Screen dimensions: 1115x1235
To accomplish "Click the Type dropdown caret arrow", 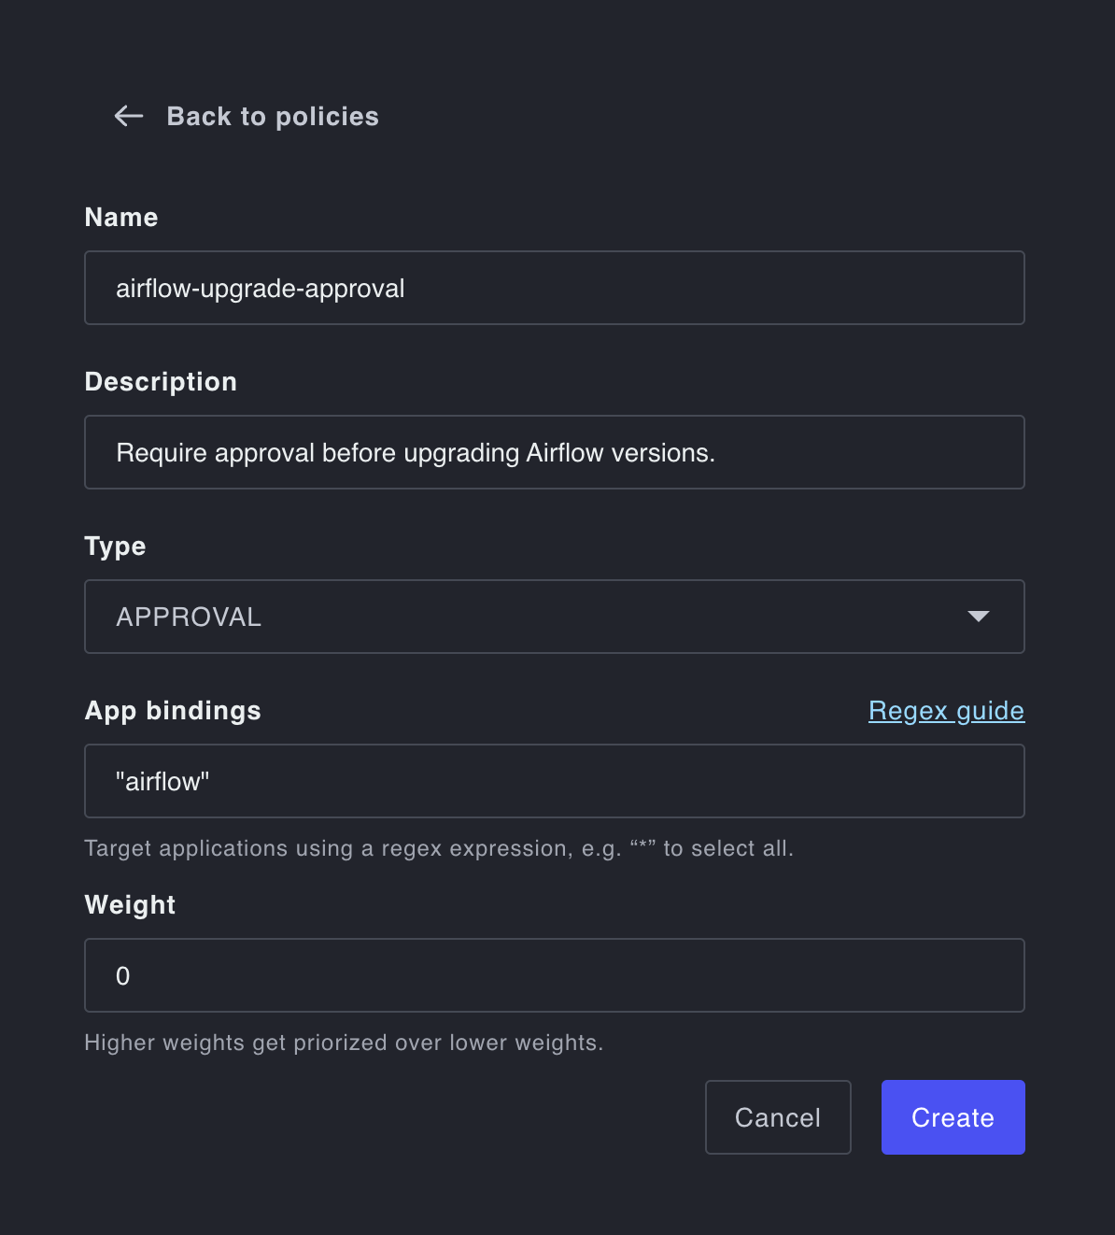I will (x=978, y=617).
